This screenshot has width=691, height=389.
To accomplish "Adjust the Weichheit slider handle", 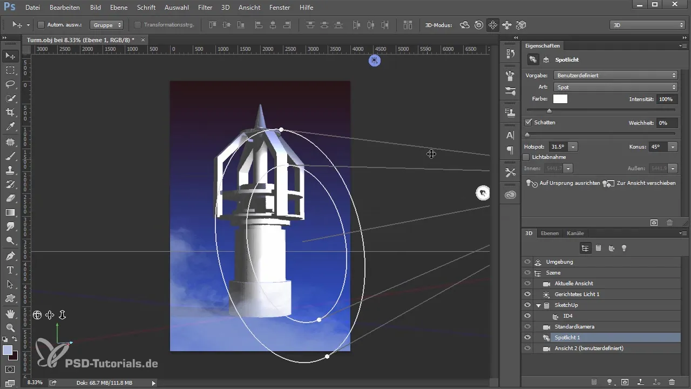I will tap(527, 135).
